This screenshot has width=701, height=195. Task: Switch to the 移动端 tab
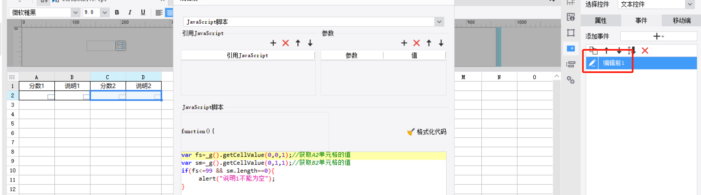(682, 20)
